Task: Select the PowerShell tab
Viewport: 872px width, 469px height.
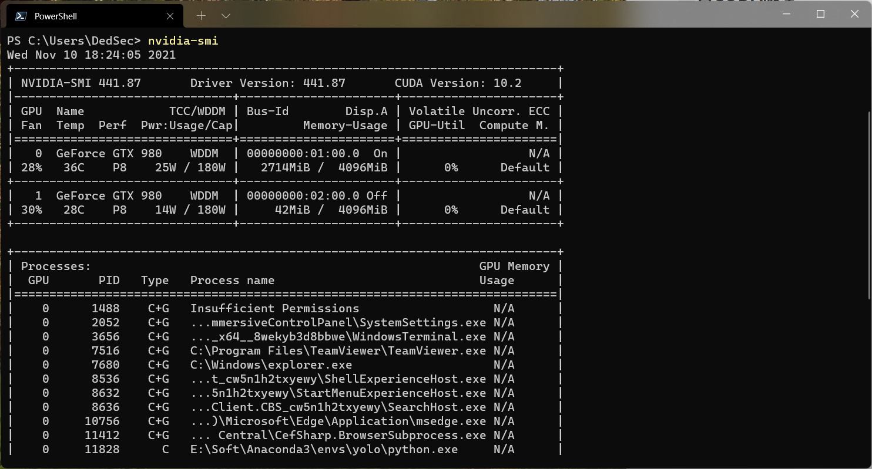Action: 95,16
